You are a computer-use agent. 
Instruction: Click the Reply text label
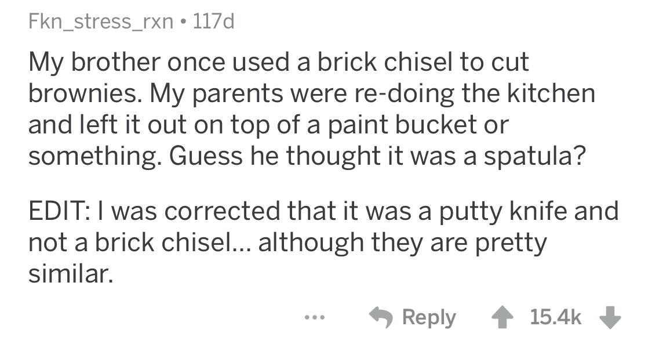point(429,317)
